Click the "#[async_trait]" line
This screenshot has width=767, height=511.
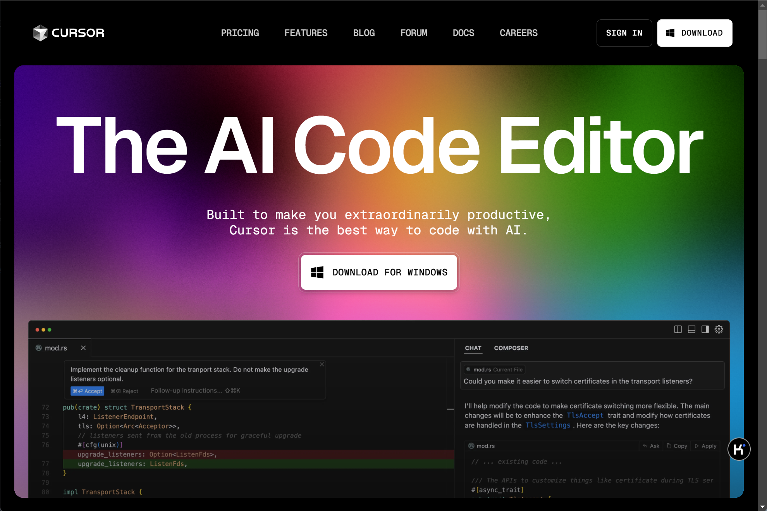point(498,490)
